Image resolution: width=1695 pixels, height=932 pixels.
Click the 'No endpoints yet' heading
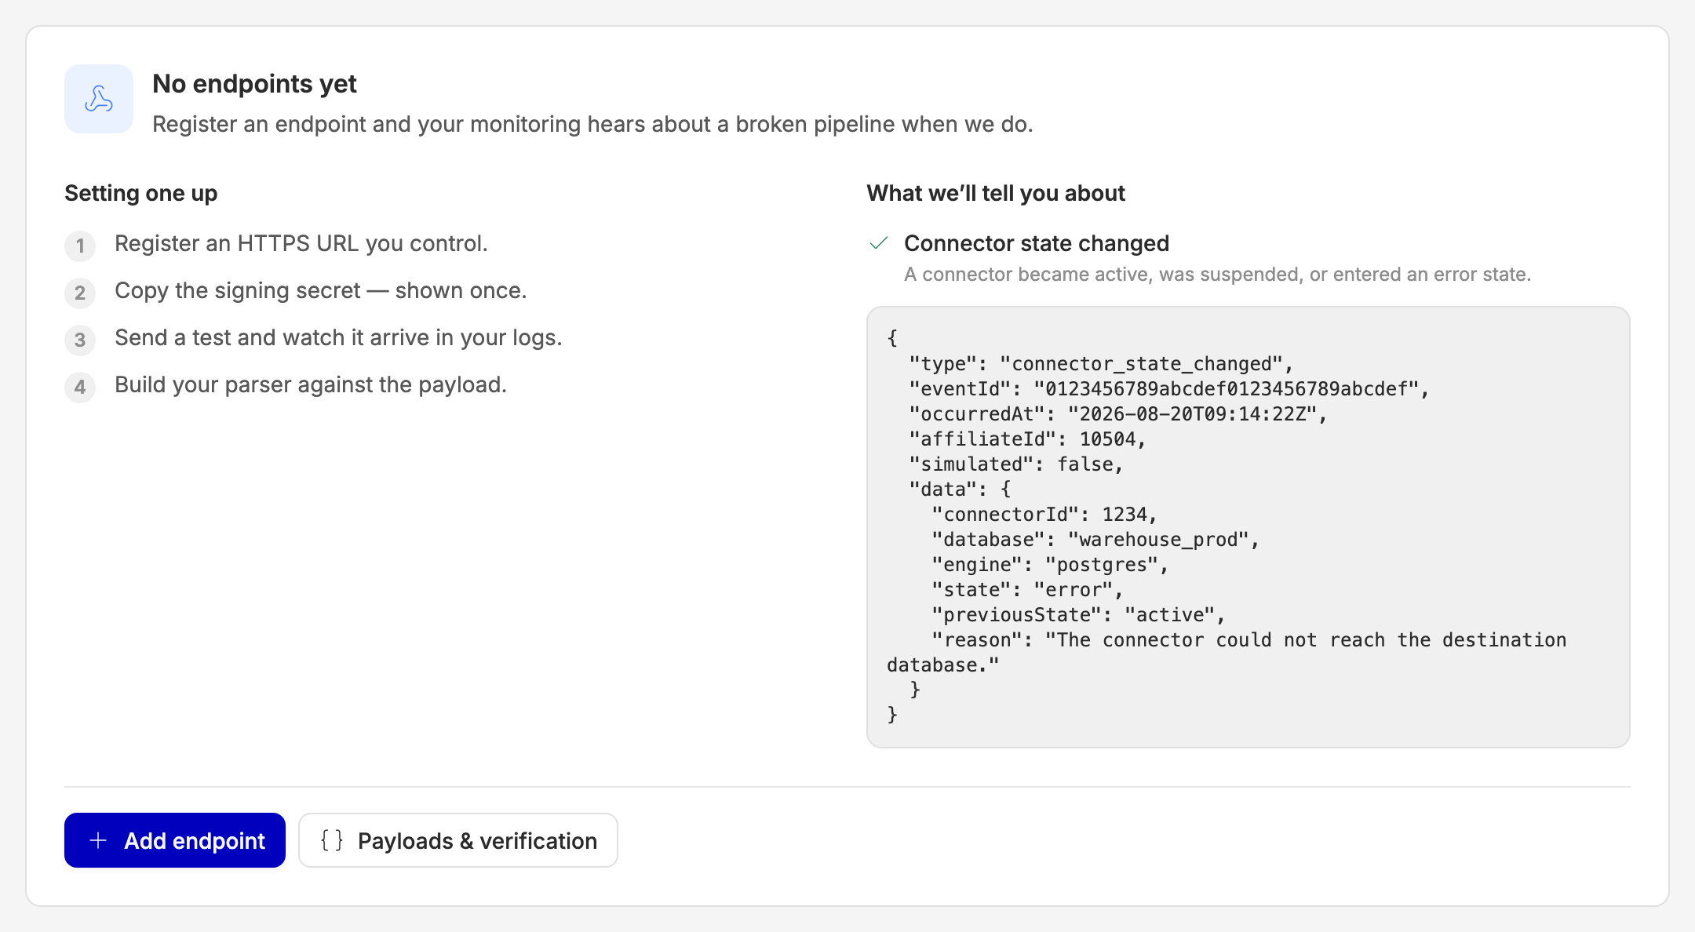(x=254, y=84)
